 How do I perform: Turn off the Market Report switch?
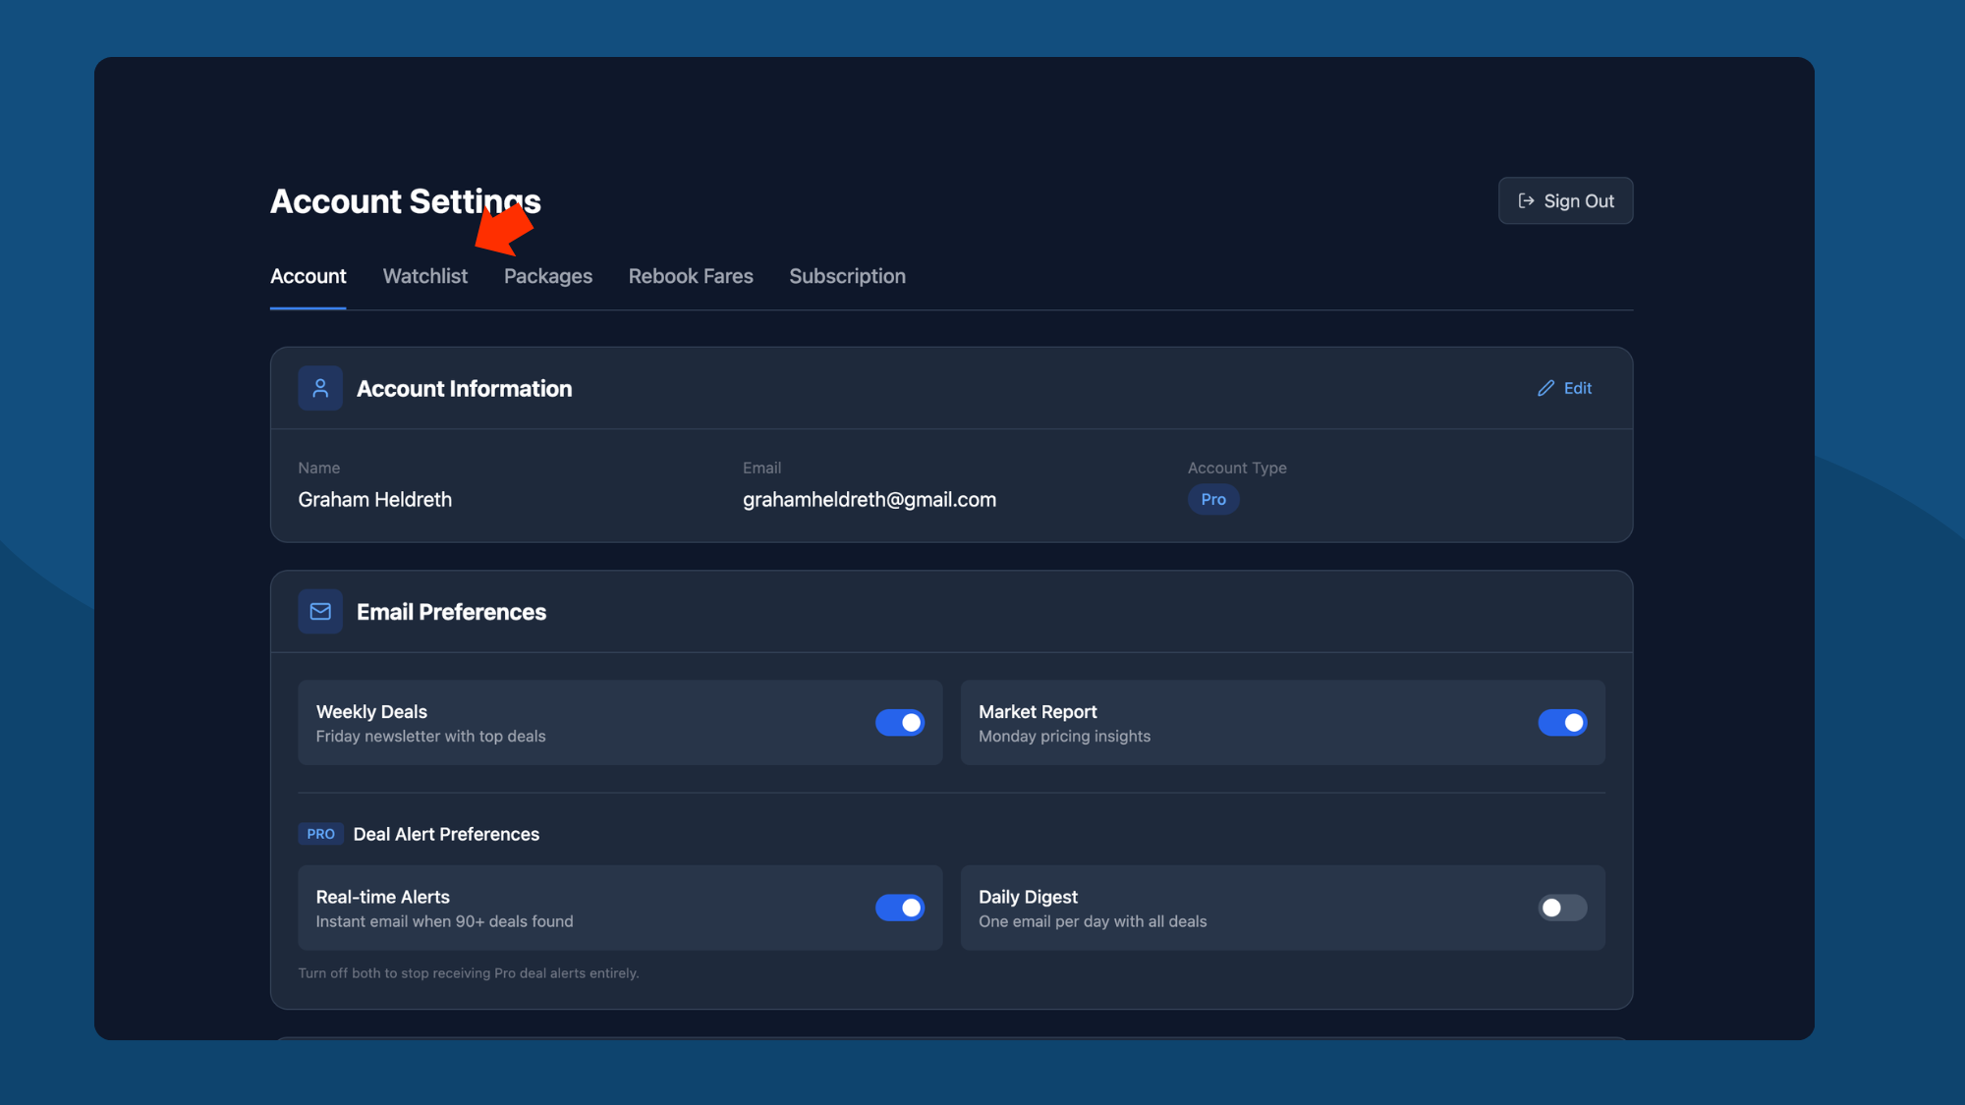pos(1562,723)
